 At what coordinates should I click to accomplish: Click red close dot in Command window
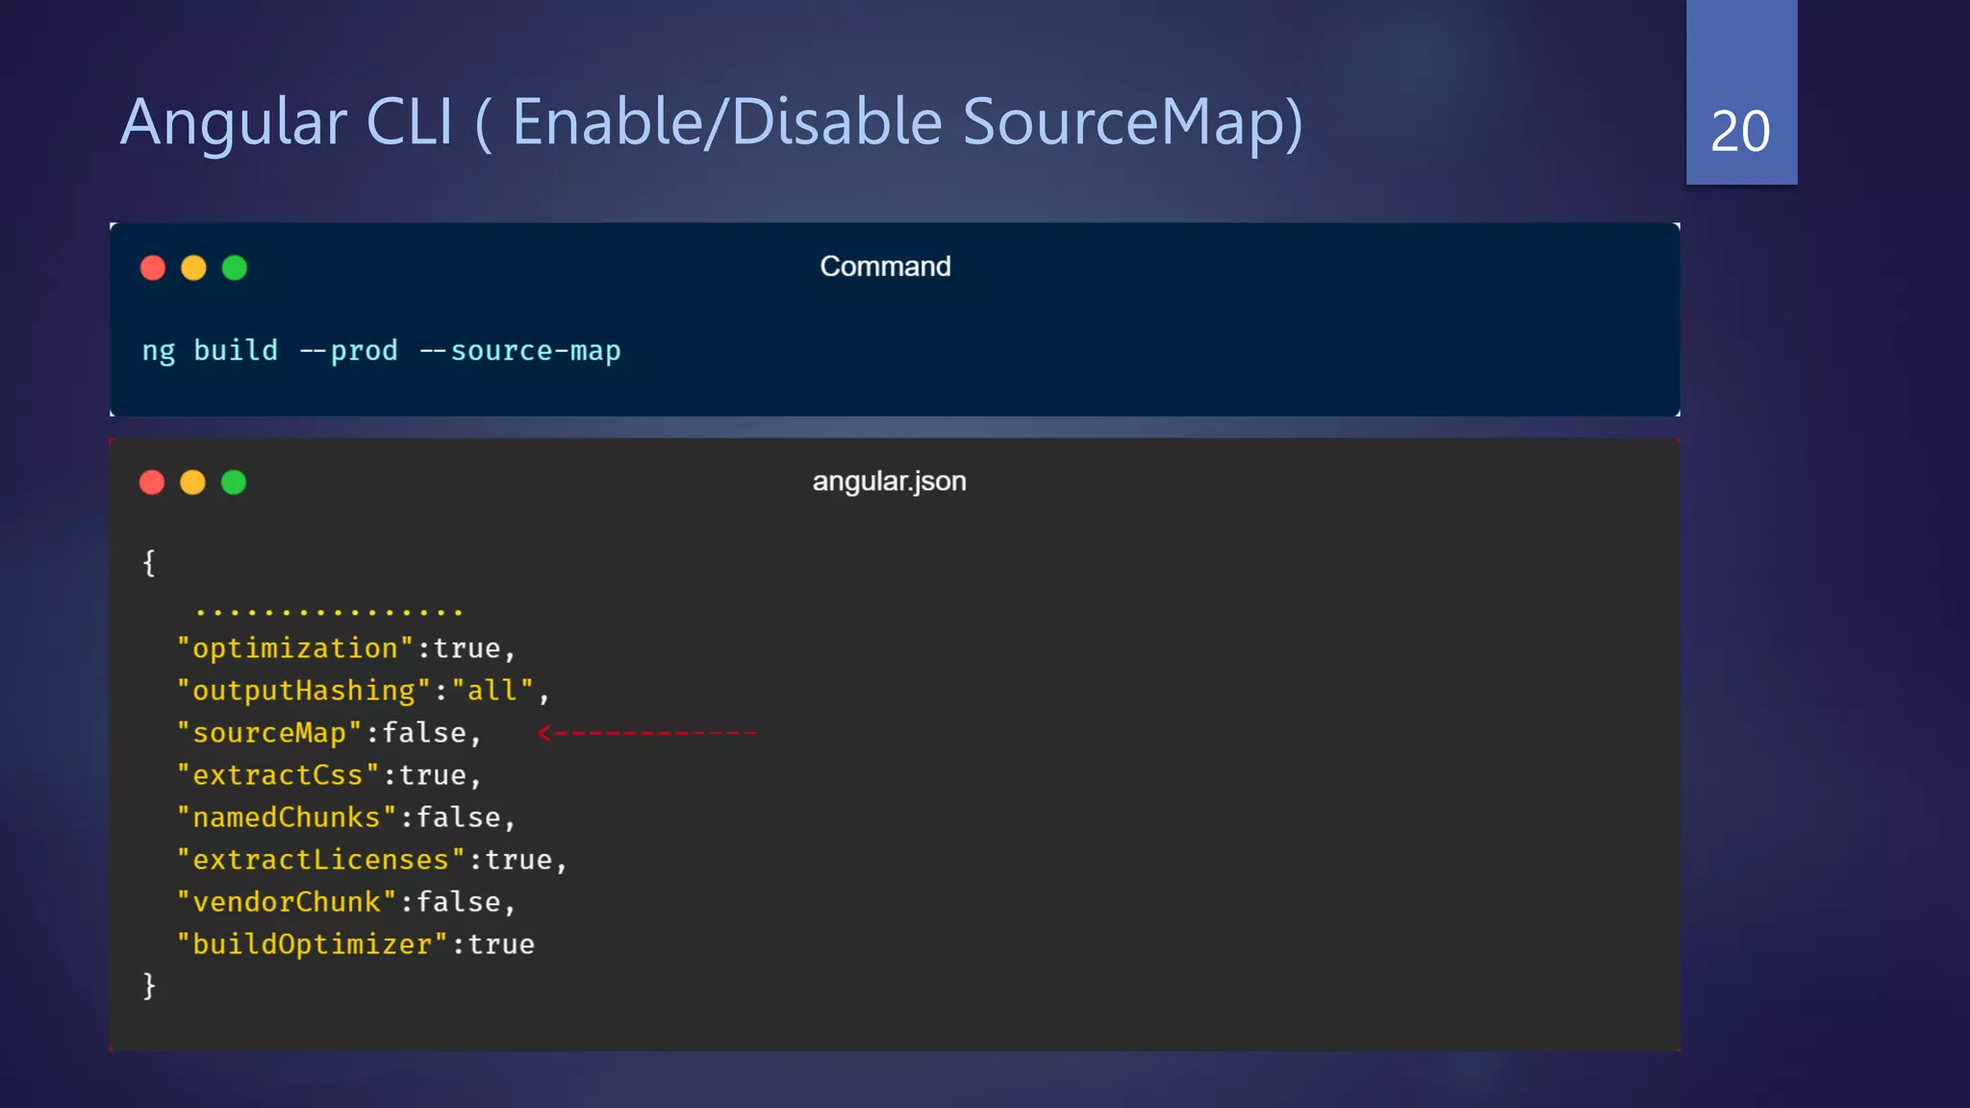[x=153, y=267]
